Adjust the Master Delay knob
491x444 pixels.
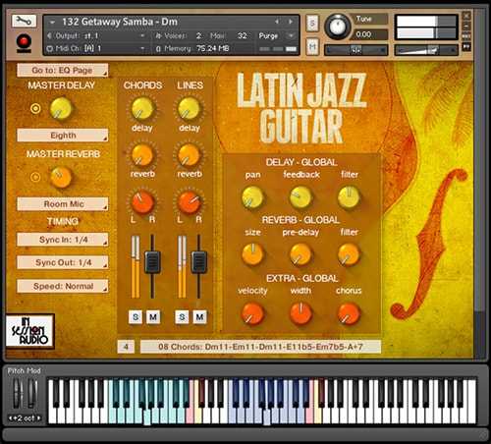[x=61, y=108]
